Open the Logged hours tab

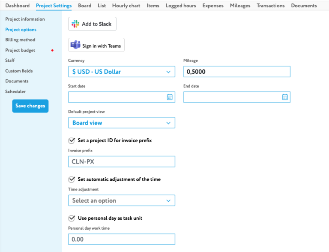click(181, 6)
